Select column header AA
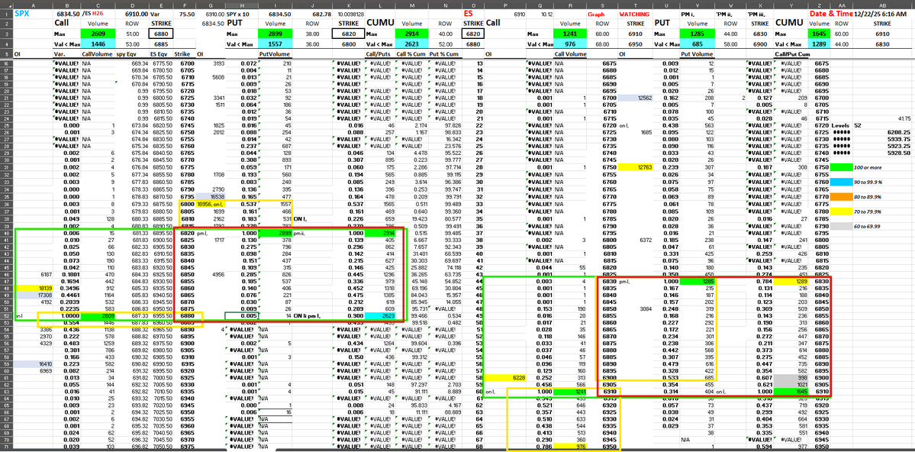 (x=842, y=5)
